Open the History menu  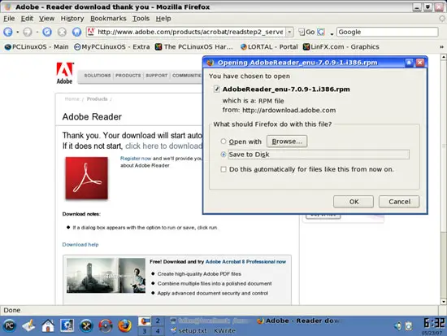point(72,19)
